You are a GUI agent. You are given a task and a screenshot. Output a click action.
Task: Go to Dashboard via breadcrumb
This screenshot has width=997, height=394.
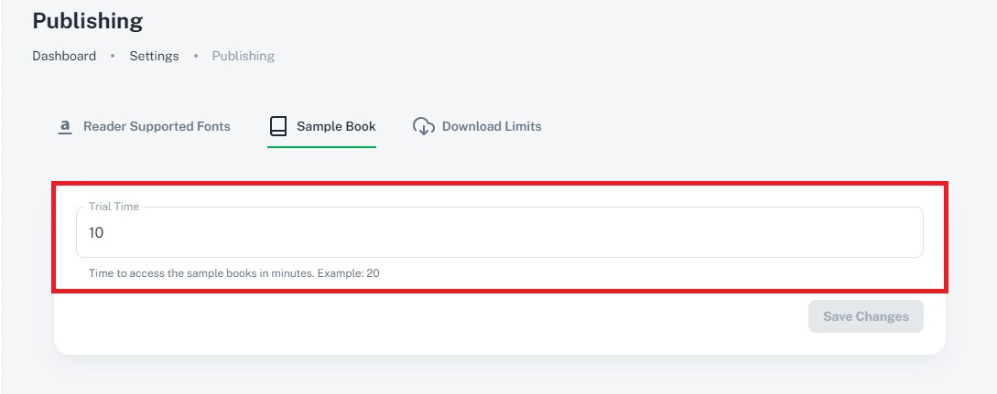(x=64, y=56)
